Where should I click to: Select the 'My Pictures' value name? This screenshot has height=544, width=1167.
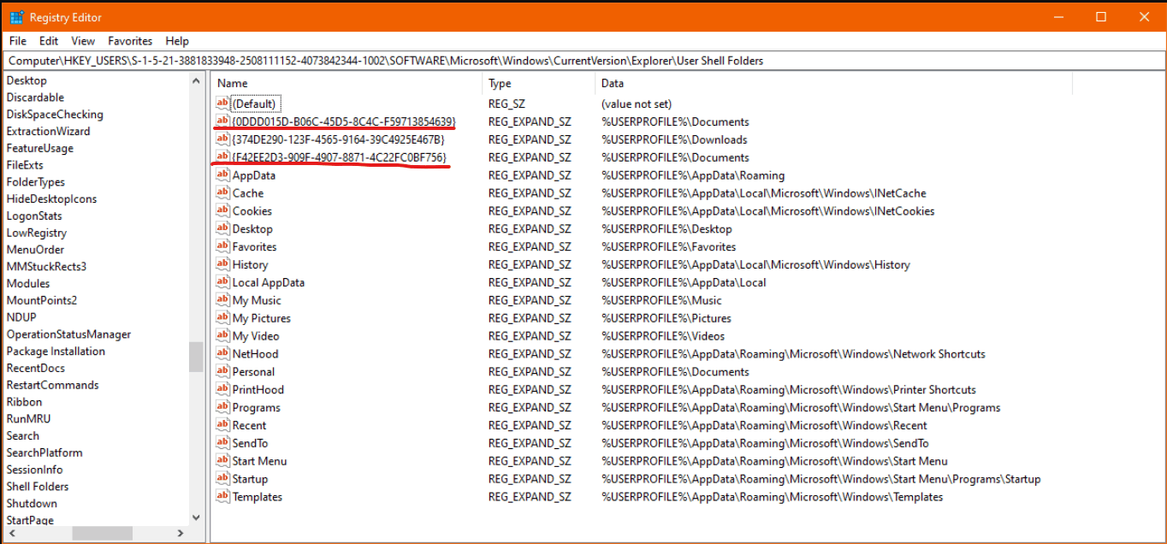(262, 318)
